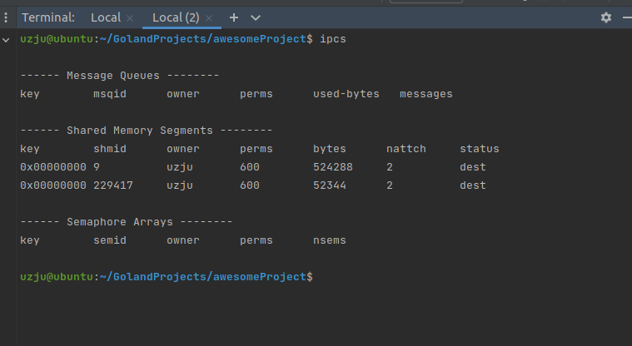This screenshot has height=346, width=632.
Task: Close the Local (2) terminal tab
Action: (x=208, y=17)
